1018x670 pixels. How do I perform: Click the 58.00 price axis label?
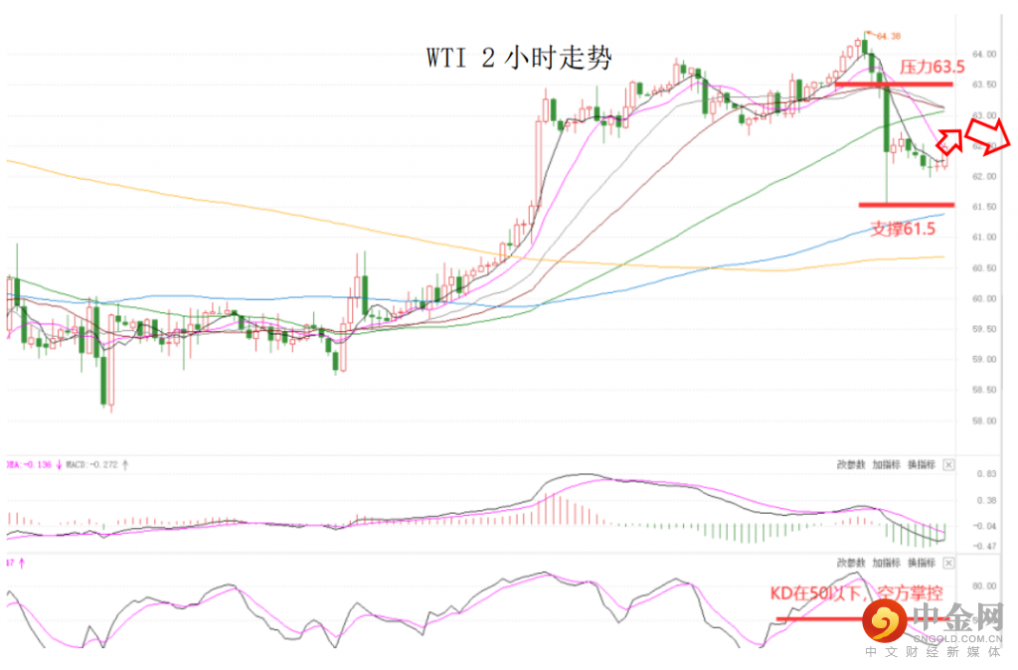pyautogui.click(x=984, y=420)
